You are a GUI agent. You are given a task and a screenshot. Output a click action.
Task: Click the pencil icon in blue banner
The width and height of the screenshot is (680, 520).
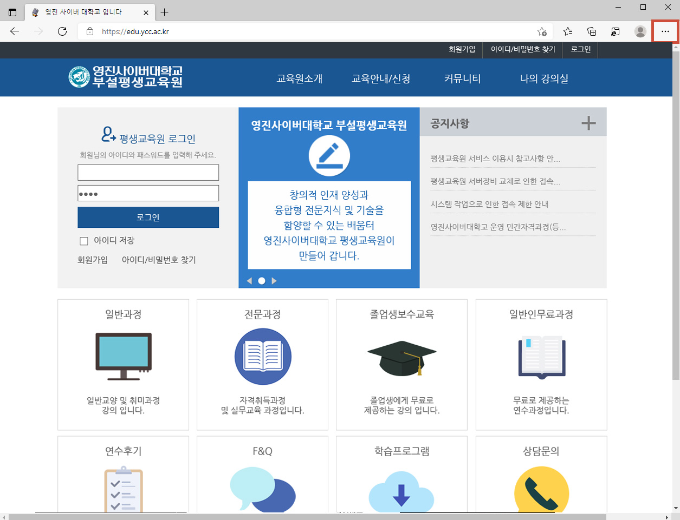(329, 156)
